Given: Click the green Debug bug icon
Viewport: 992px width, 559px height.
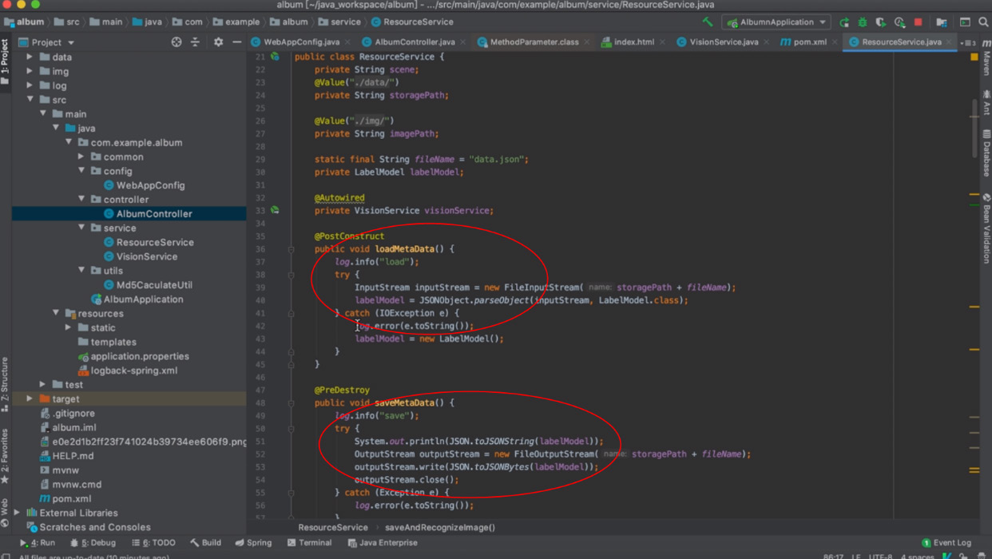Looking at the screenshot, I should coord(863,22).
